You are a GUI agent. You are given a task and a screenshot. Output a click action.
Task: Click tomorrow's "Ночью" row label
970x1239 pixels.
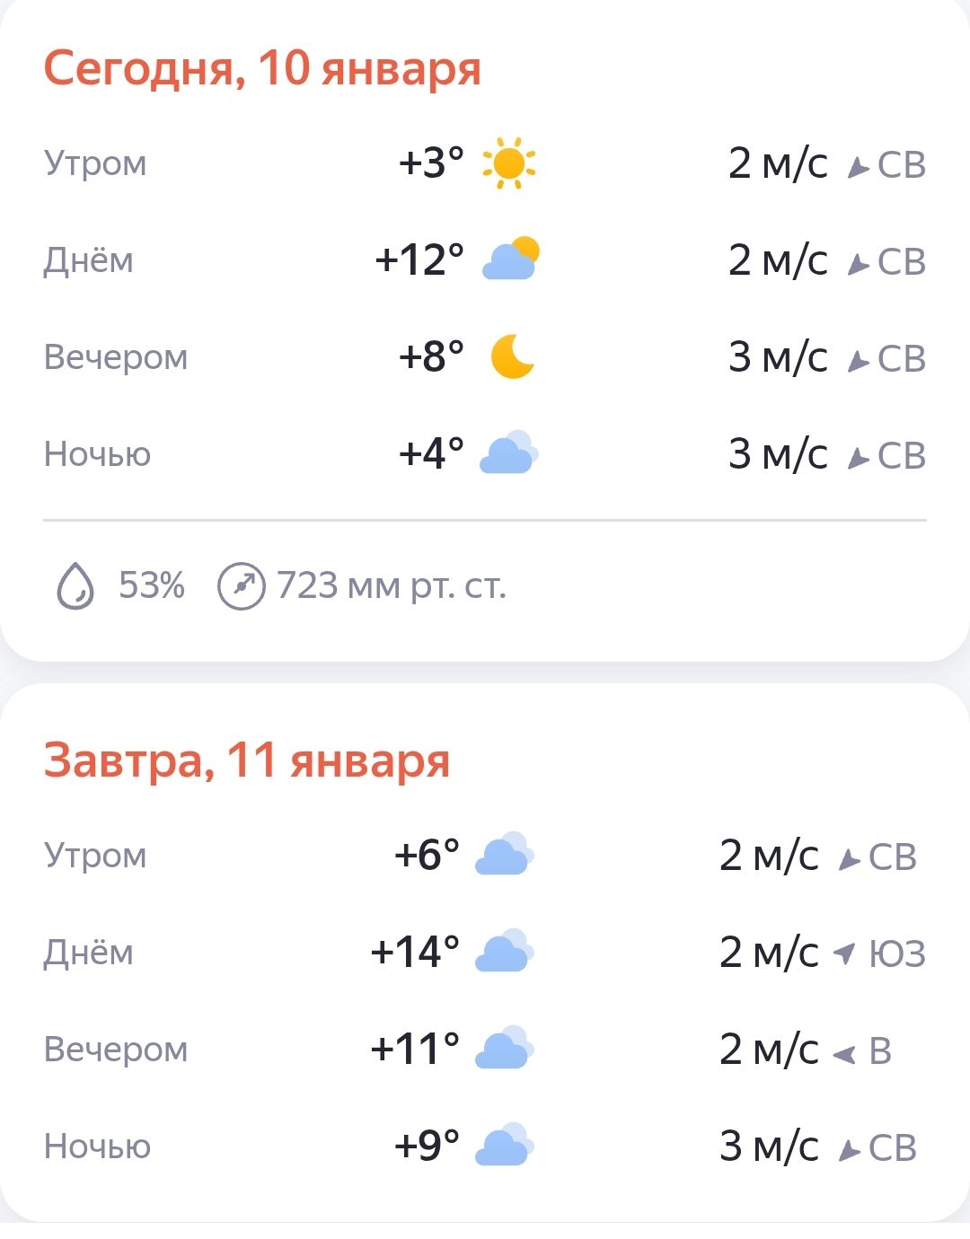[x=97, y=1147]
